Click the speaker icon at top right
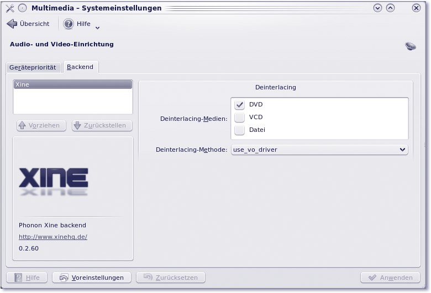 pos(410,46)
